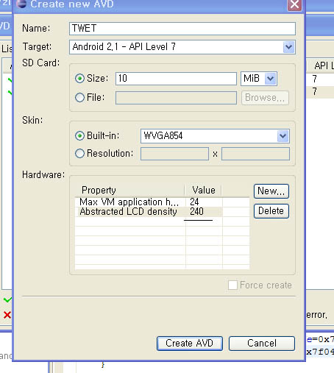The image size is (334, 373).
Task: Click the hardware Delete button
Action: click(271, 211)
